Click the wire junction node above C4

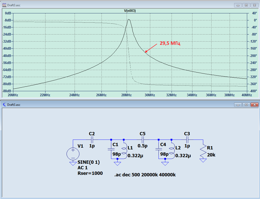pos(159,140)
